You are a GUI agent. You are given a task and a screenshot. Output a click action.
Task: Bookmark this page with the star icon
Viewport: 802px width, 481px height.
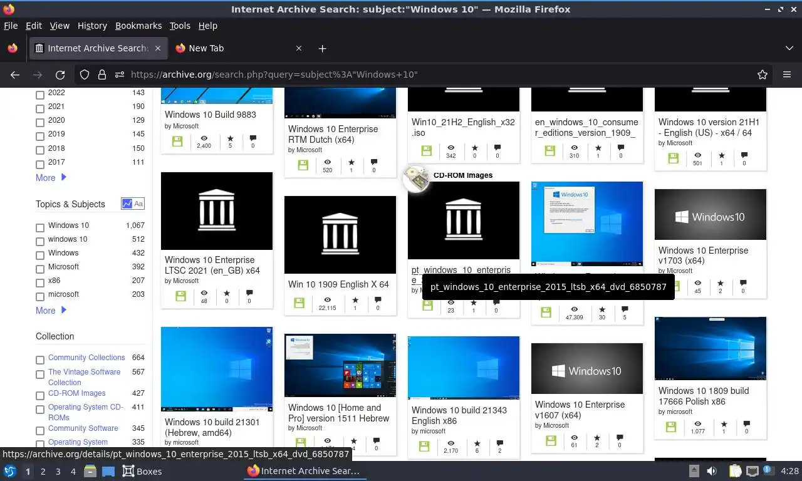[x=763, y=75]
